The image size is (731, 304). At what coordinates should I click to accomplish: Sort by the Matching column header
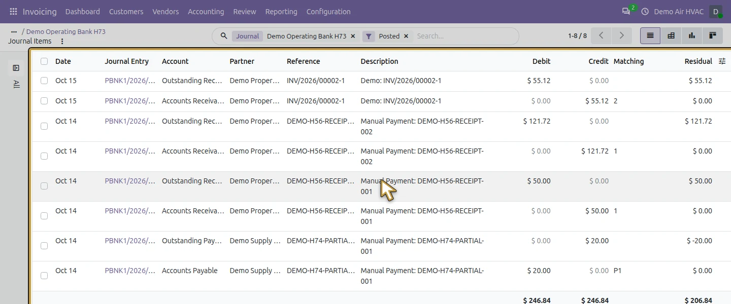(x=628, y=61)
